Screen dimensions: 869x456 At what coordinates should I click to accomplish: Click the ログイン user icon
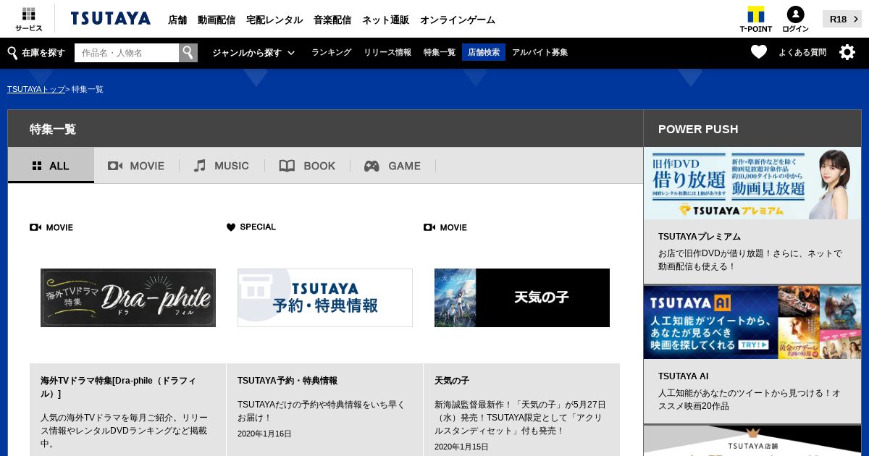click(x=795, y=20)
